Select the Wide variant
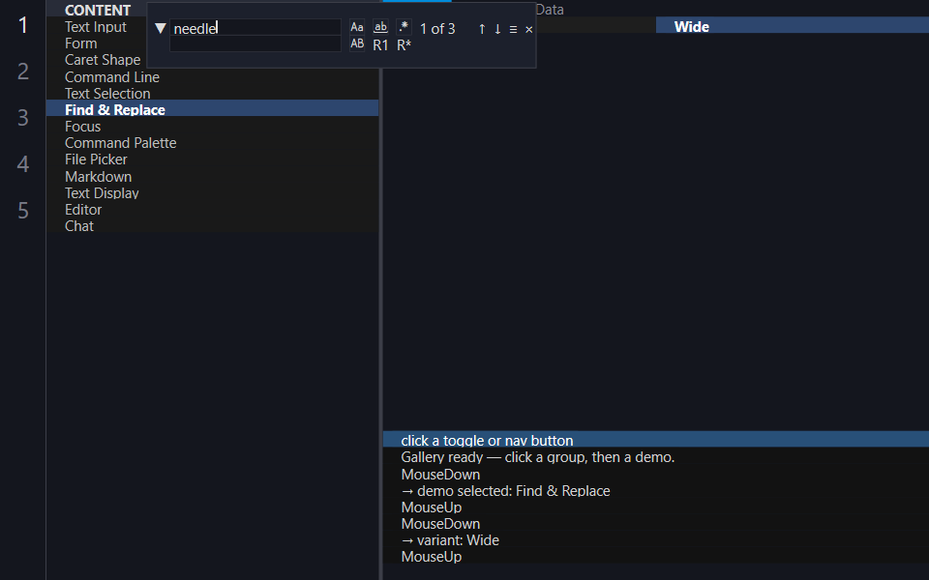This screenshot has width=929, height=580. tap(793, 27)
